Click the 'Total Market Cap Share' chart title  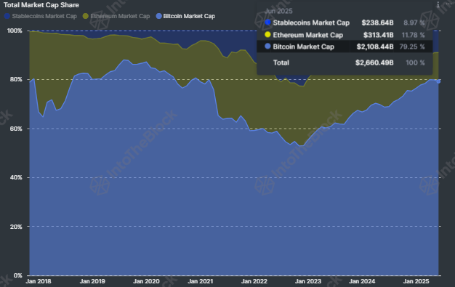coord(41,5)
